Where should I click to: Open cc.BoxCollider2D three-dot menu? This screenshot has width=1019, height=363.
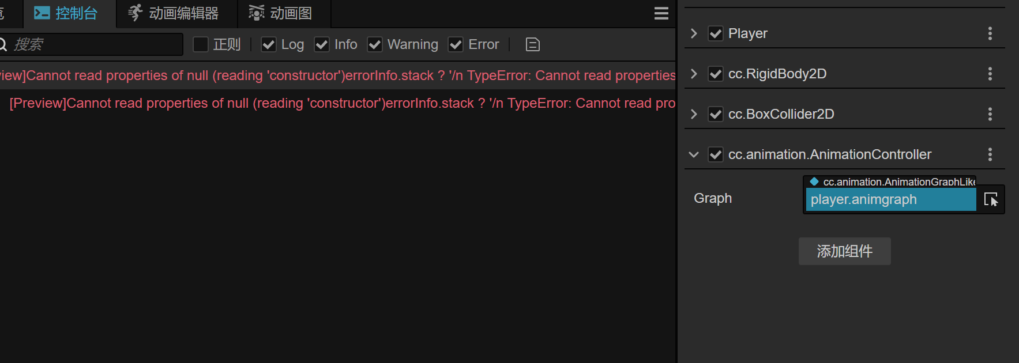click(x=990, y=114)
